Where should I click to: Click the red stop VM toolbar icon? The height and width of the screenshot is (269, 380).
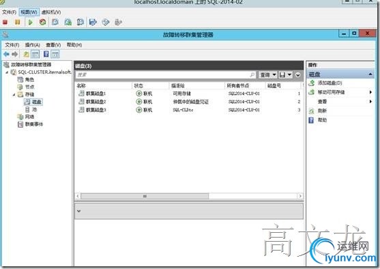pos(5,23)
